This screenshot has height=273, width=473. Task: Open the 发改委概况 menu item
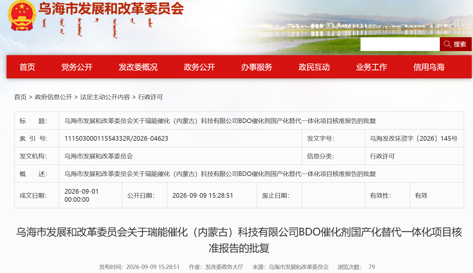(x=138, y=67)
